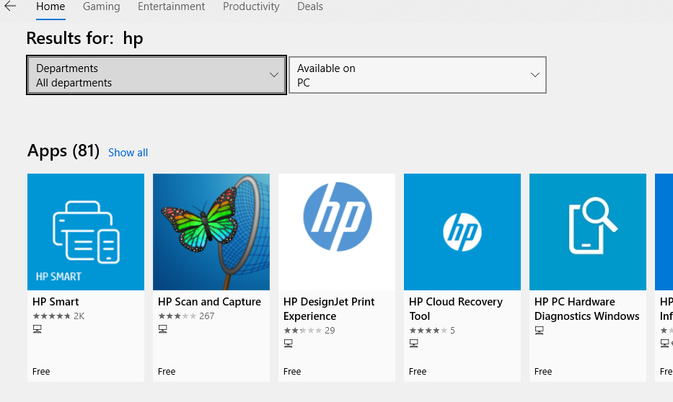The image size is (673, 402).
Task: Click the Apps (81) section heading
Action: [x=63, y=151]
